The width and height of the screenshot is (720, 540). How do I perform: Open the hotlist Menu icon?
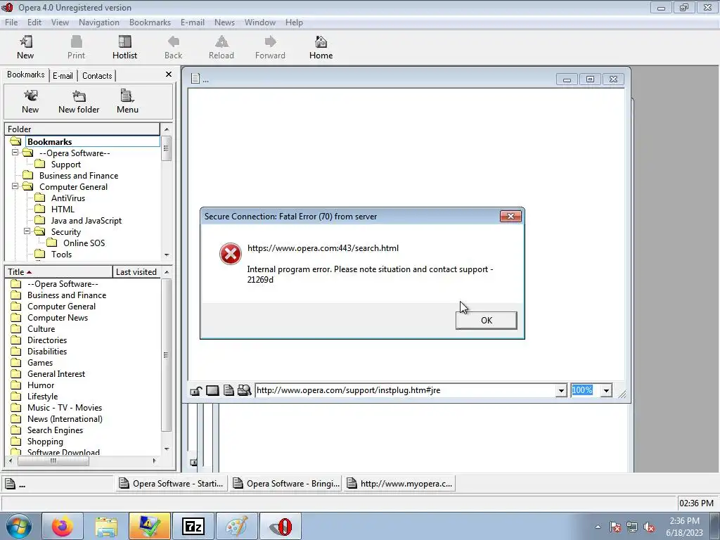(x=127, y=96)
